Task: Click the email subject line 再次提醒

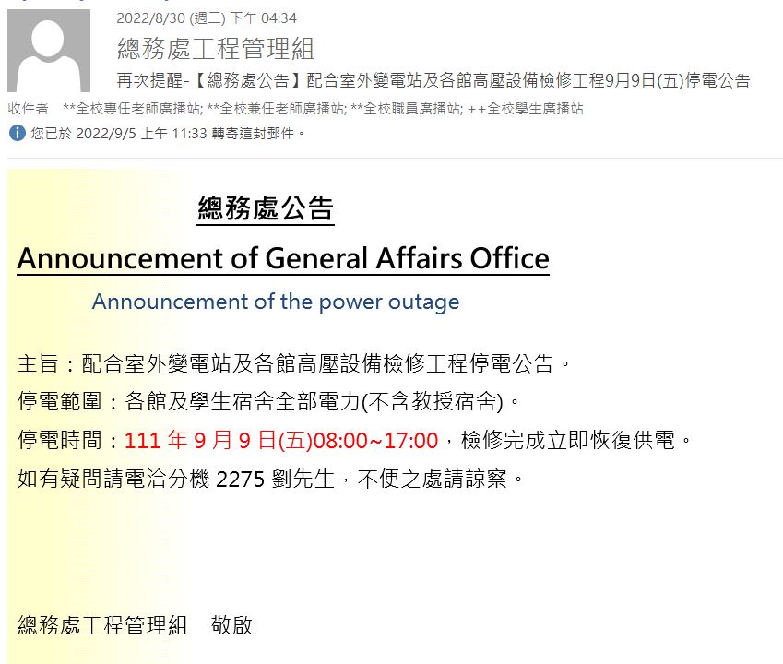Action: click(433, 80)
